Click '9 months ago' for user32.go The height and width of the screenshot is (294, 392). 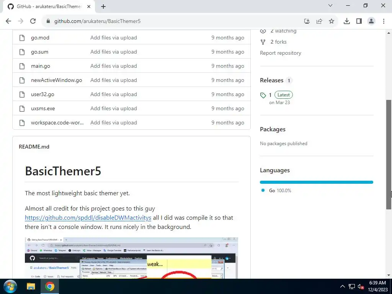[x=228, y=95]
